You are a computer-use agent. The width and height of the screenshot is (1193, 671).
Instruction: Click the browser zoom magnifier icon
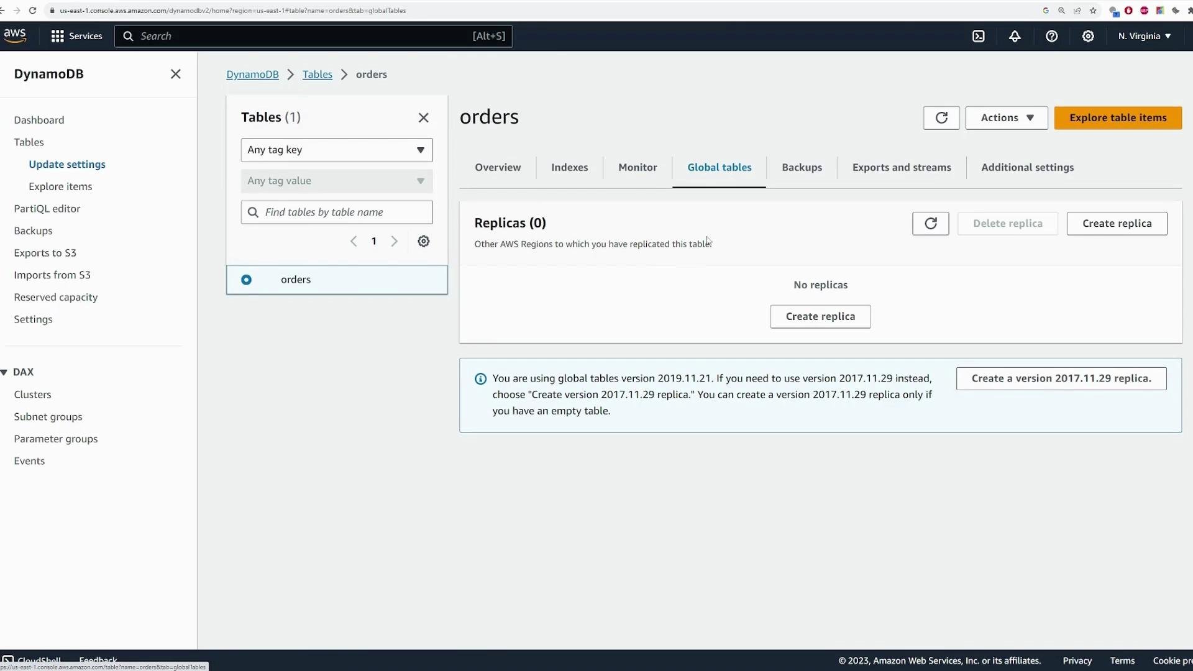pyautogui.click(x=1061, y=11)
